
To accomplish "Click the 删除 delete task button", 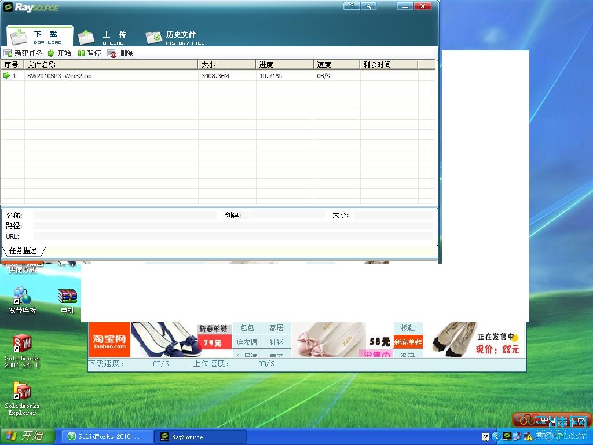I will pos(120,53).
